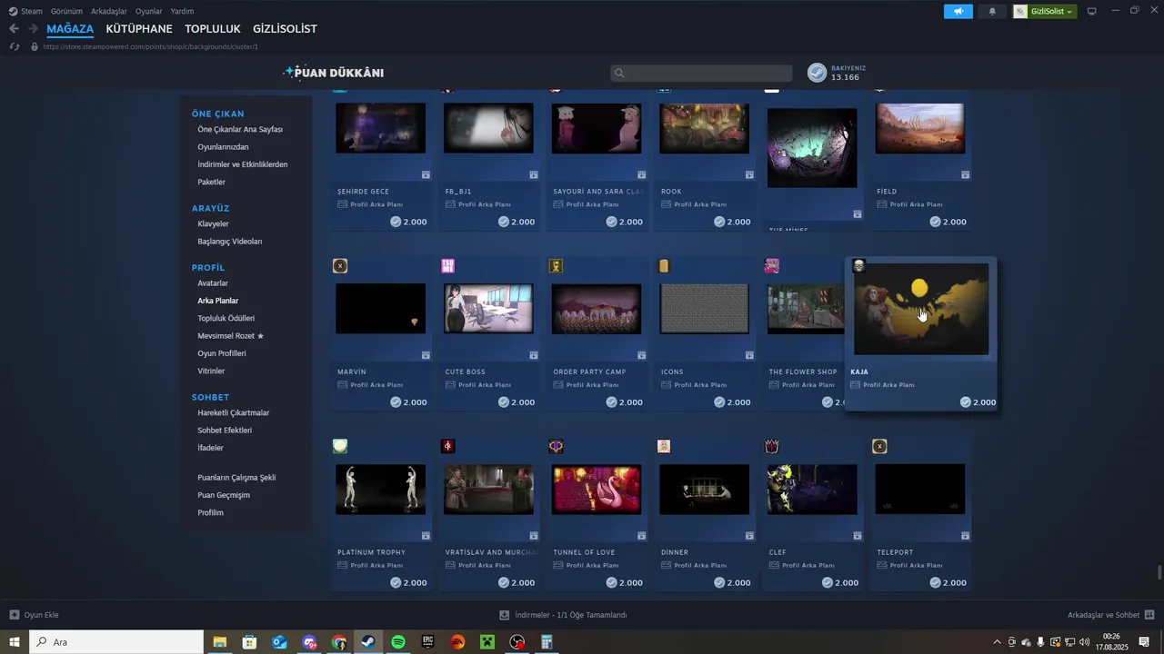Open Puan Geçmişim in sidebar
The image size is (1164, 654).
(x=224, y=495)
